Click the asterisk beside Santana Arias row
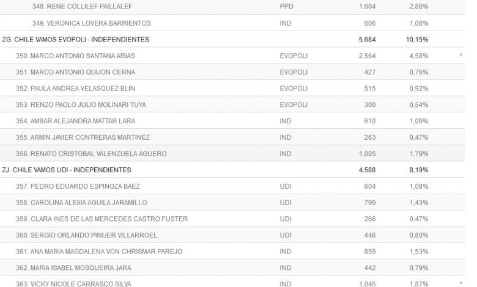Image resolution: width=477 pixels, height=287 pixels. point(460,56)
